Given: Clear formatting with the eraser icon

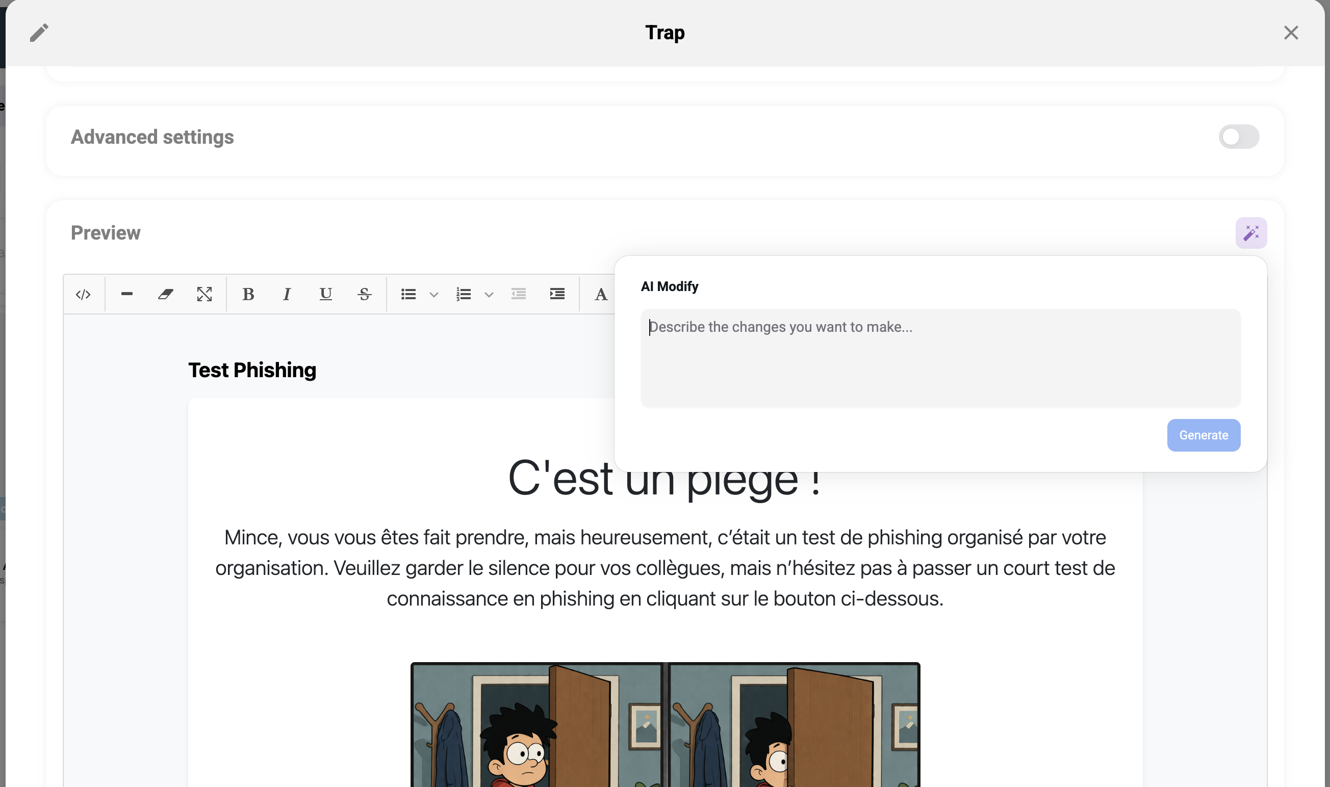Looking at the screenshot, I should click(x=166, y=294).
